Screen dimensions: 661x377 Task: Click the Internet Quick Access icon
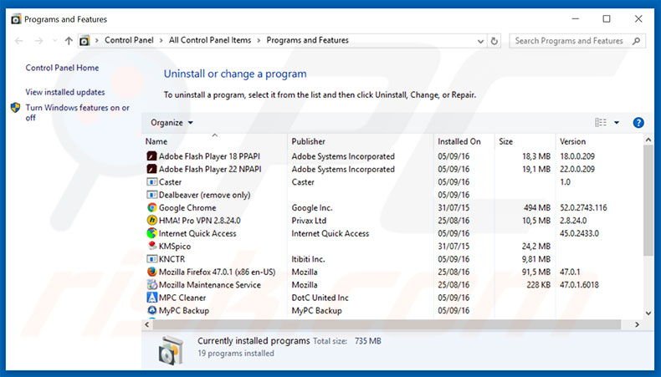pos(151,233)
